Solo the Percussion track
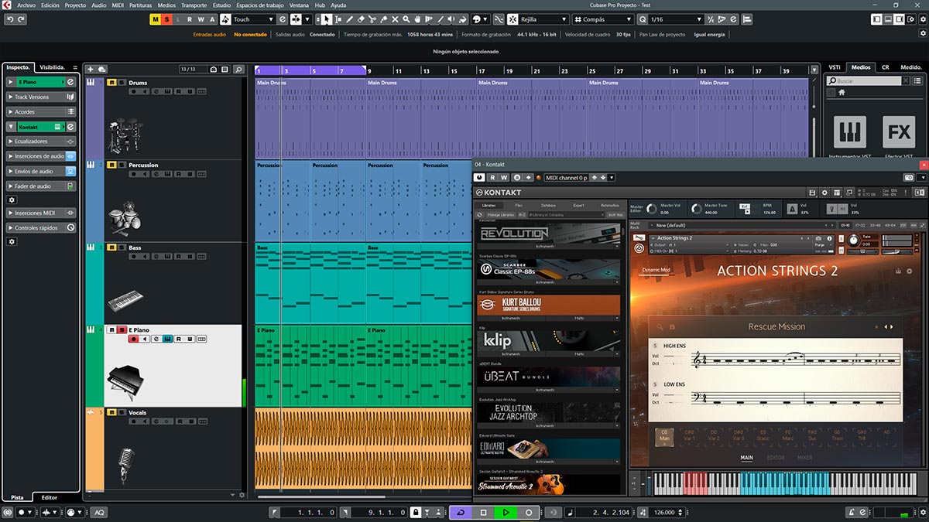The image size is (929, 522). pos(121,165)
